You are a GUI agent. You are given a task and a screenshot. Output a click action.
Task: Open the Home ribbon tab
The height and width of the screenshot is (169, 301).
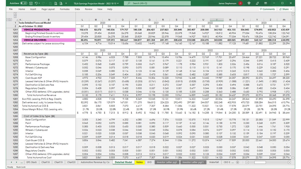click(22, 9)
